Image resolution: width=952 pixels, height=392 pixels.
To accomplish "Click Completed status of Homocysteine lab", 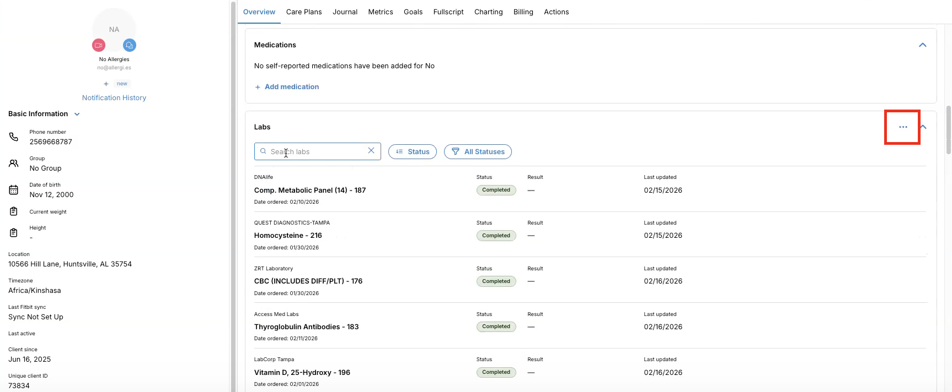I will [496, 236].
